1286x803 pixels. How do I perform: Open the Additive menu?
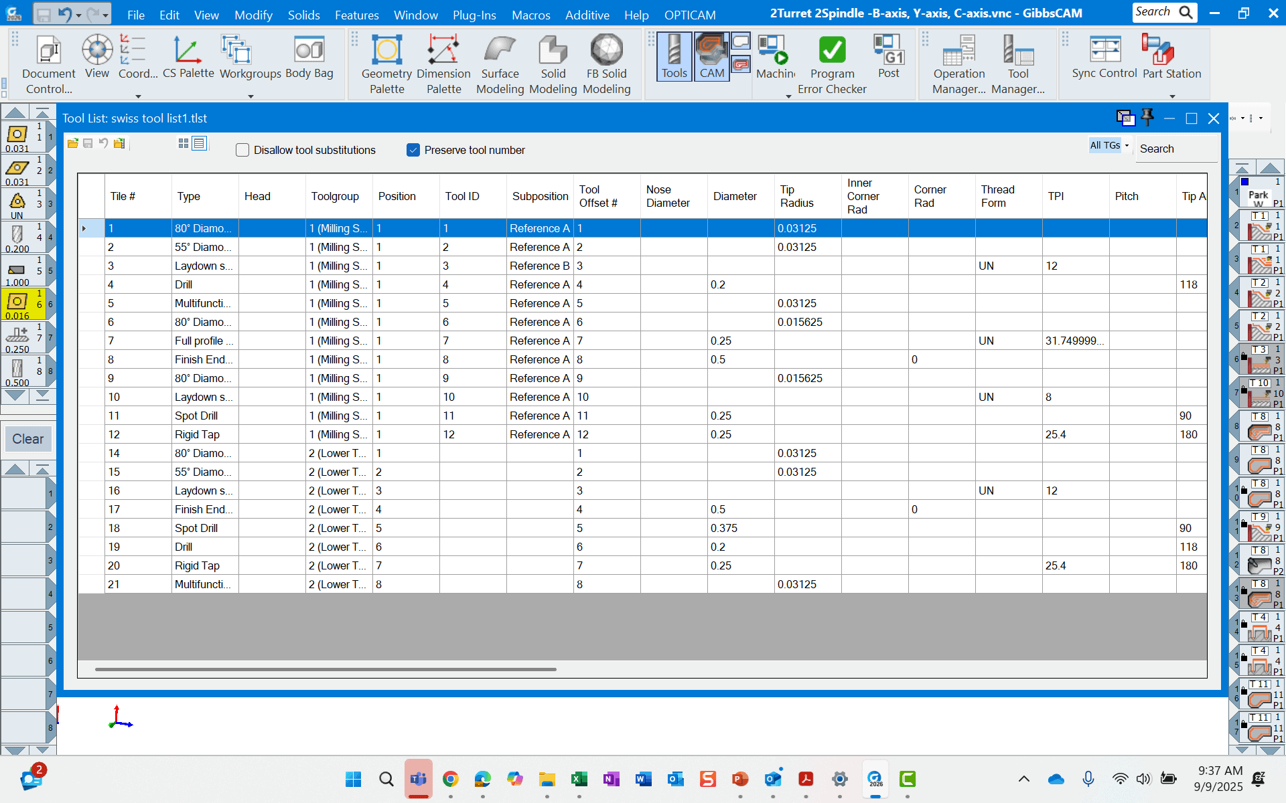pos(587,15)
